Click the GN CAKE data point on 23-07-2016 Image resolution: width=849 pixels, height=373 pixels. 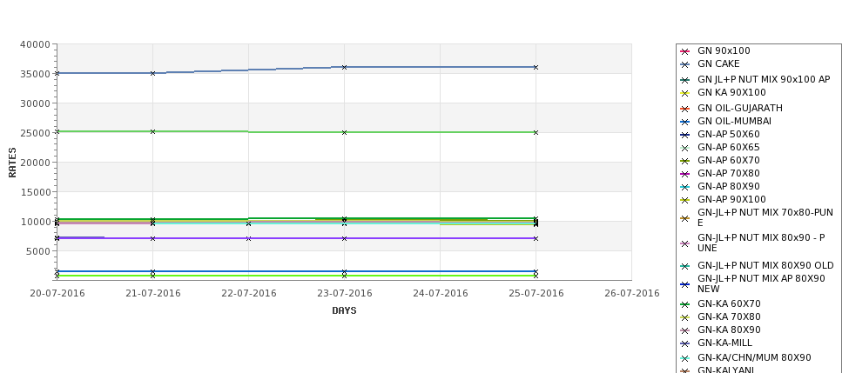pyautogui.click(x=344, y=68)
